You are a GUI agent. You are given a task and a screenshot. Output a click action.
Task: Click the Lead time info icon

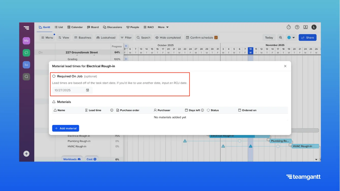[112, 110]
